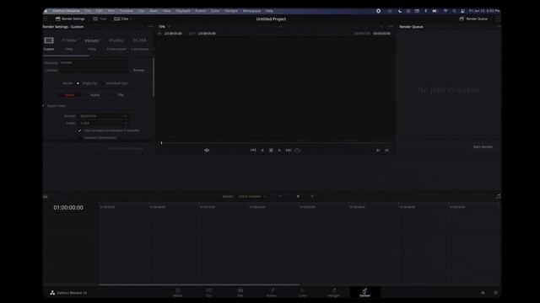
Task: Open project manager home icon
Action: tap(483, 293)
